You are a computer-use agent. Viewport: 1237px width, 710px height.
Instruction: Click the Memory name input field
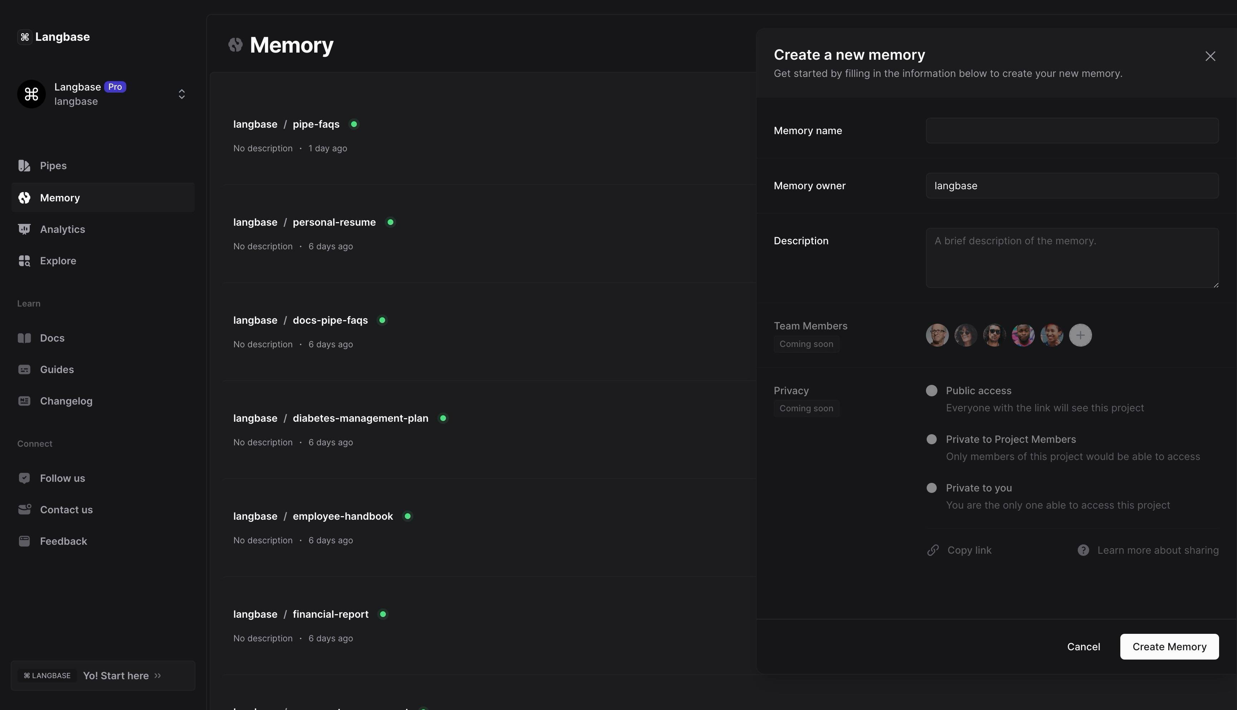click(x=1072, y=130)
